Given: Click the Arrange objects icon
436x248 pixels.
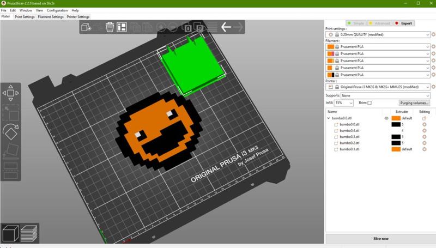Looking at the screenshot, I should pos(122,27).
